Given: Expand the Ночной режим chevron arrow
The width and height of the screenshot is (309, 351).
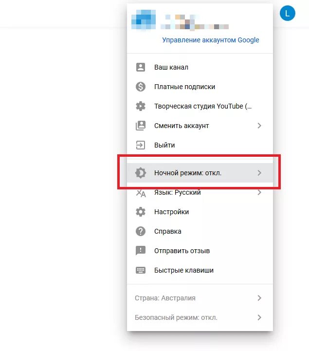Looking at the screenshot, I should point(259,173).
